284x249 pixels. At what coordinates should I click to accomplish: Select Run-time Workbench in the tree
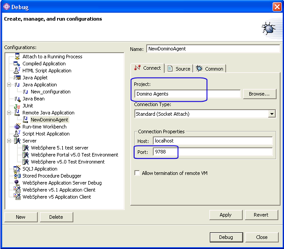point(44,127)
